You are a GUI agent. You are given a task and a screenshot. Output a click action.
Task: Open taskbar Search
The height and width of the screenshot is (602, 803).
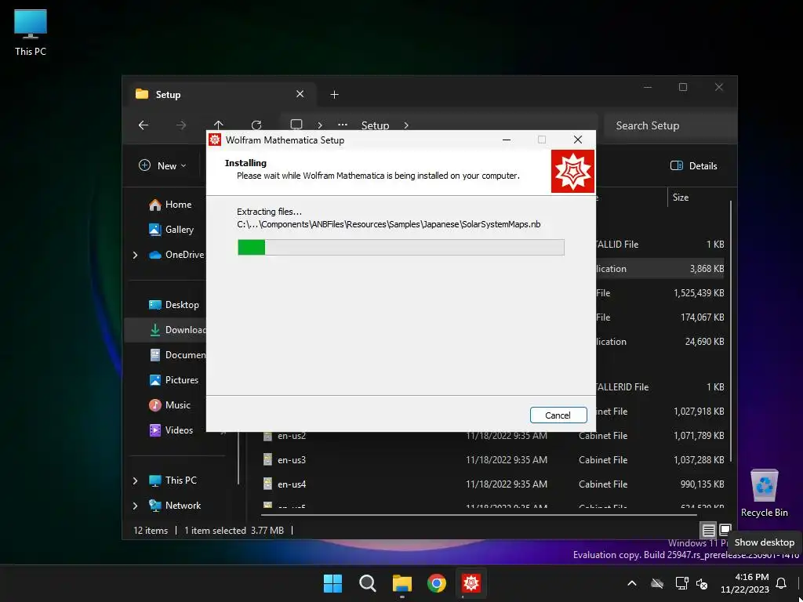(367, 583)
